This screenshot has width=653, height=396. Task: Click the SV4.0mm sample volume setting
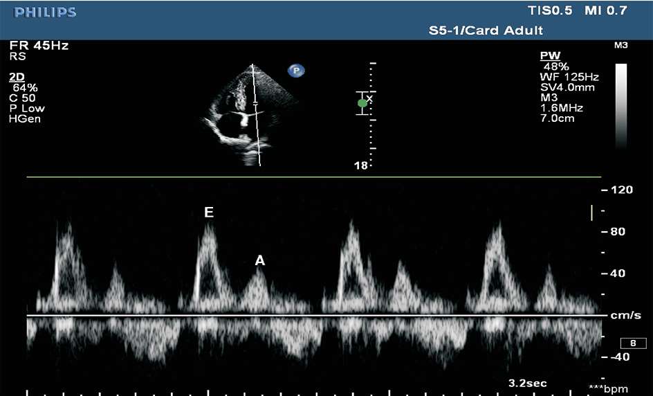[x=569, y=87]
